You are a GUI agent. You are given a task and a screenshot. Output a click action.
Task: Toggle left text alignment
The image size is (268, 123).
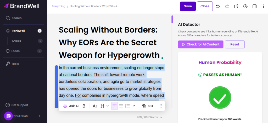point(114,106)
